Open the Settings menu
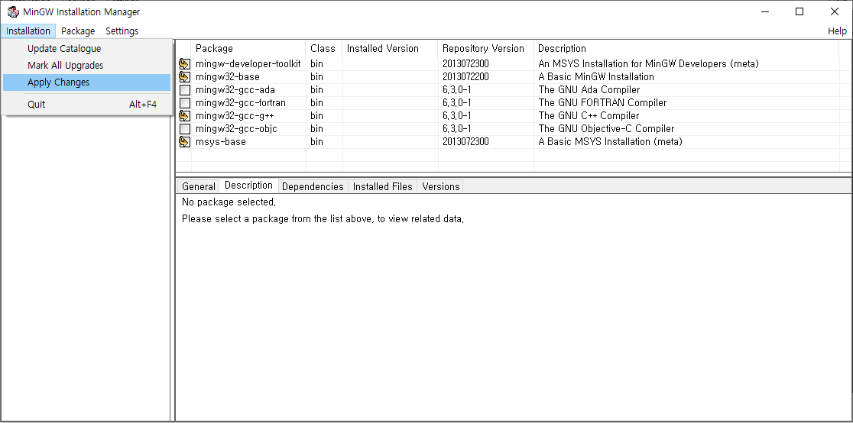853x423 pixels. click(x=122, y=31)
